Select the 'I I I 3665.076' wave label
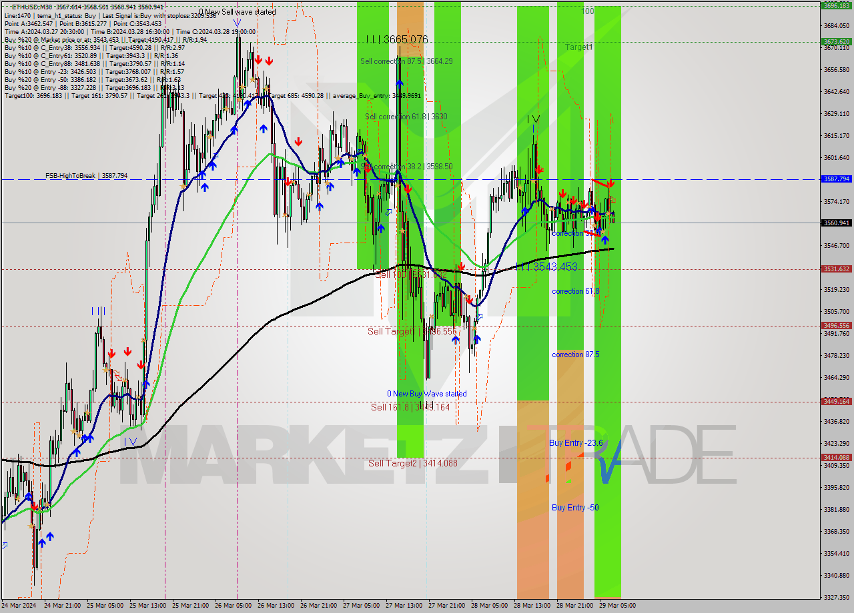This screenshot has height=613, width=854. click(397, 40)
